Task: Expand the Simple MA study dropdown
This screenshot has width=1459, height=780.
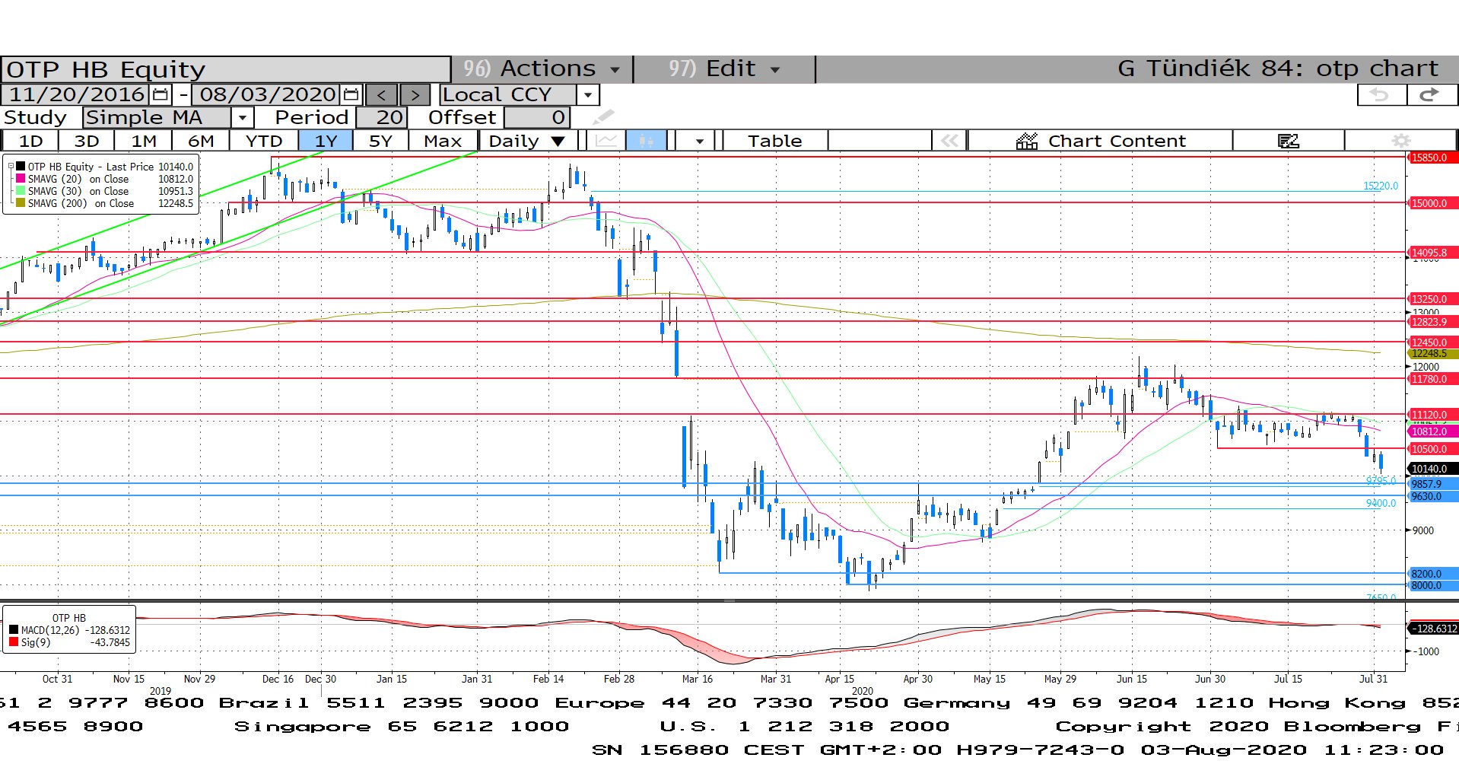Action: click(x=242, y=117)
